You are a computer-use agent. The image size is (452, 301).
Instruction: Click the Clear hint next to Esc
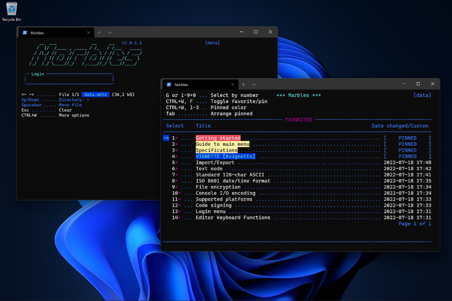(65, 110)
